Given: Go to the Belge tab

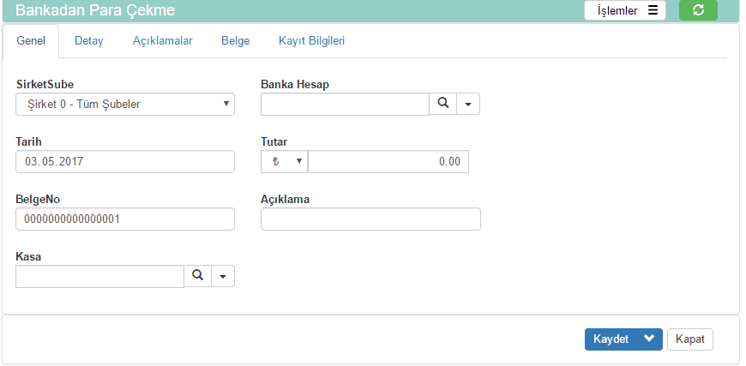Looking at the screenshot, I should pyautogui.click(x=235, y=40).
